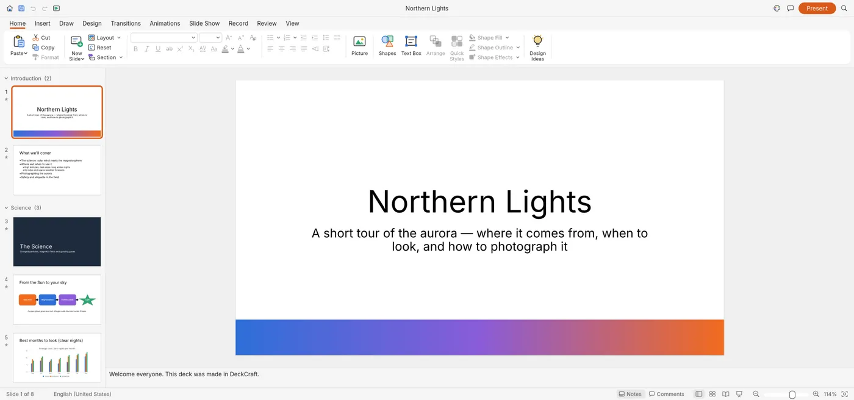Image resolution: width=854 pixels, height=400 pixels.
Task: Open the Section dropdown
Action: pyautogui.click(x=106, y=57)
